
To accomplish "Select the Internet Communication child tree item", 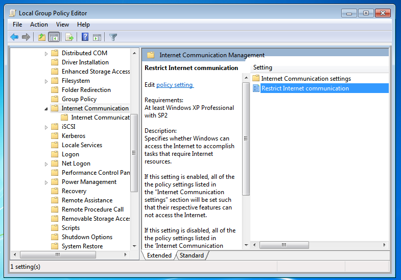I will (x=100, y=118).
